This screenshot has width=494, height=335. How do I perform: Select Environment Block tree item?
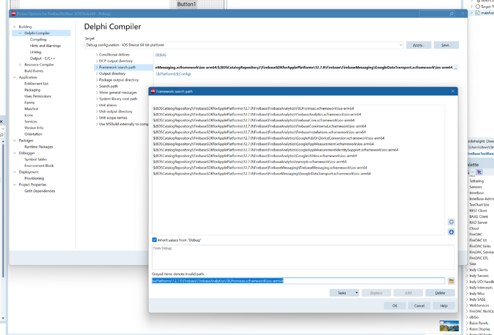(x=39, y=166)
